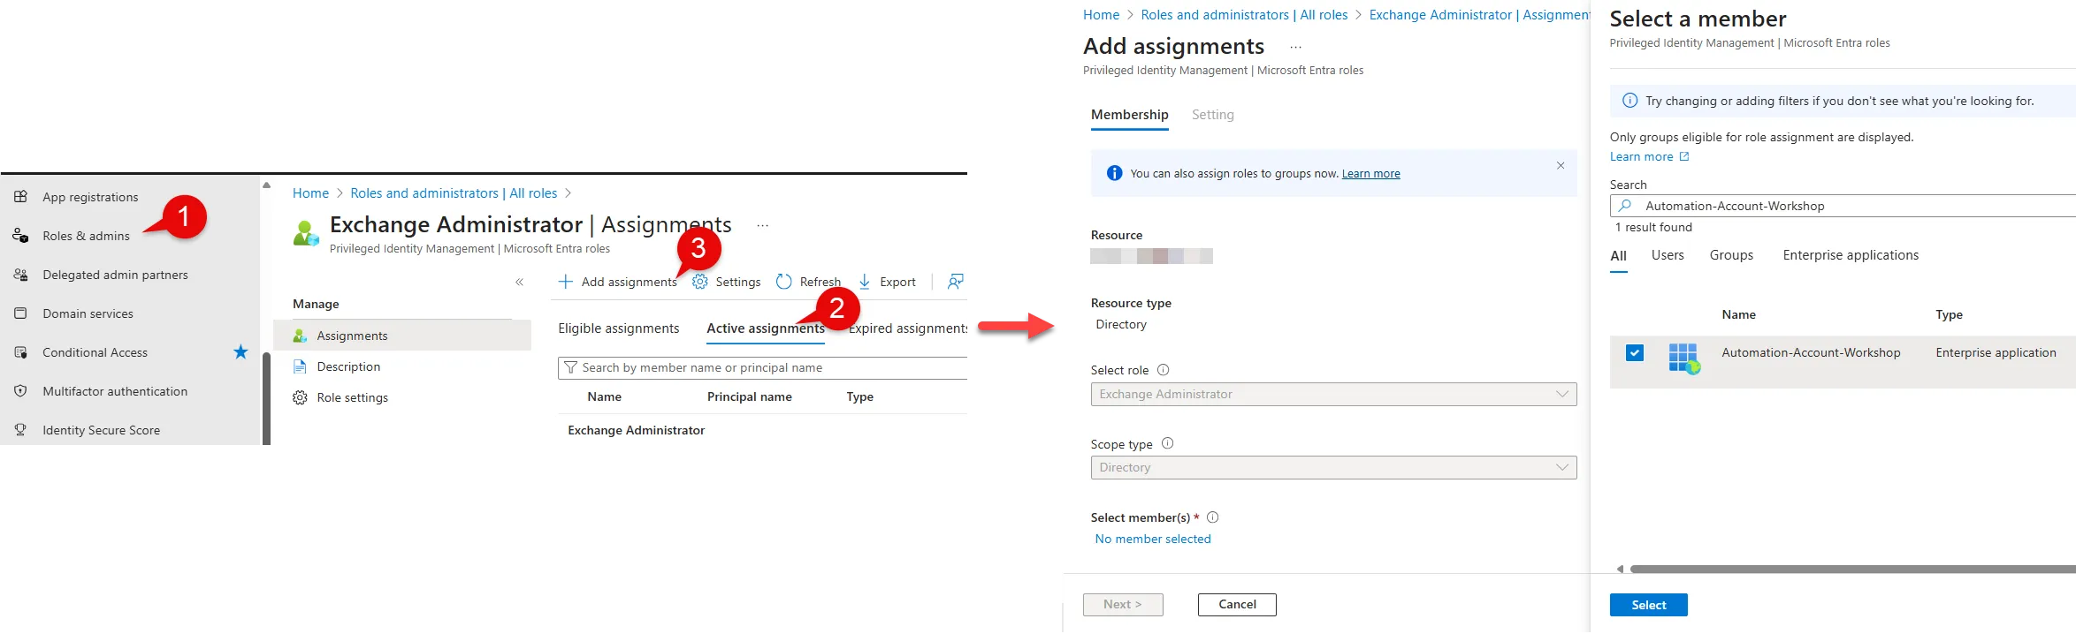Click the Type column header in member results

point(1949,314)
